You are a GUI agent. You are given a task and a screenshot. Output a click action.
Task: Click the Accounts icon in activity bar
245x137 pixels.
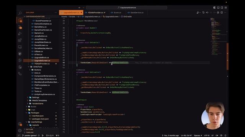click(x=20, y=124)
